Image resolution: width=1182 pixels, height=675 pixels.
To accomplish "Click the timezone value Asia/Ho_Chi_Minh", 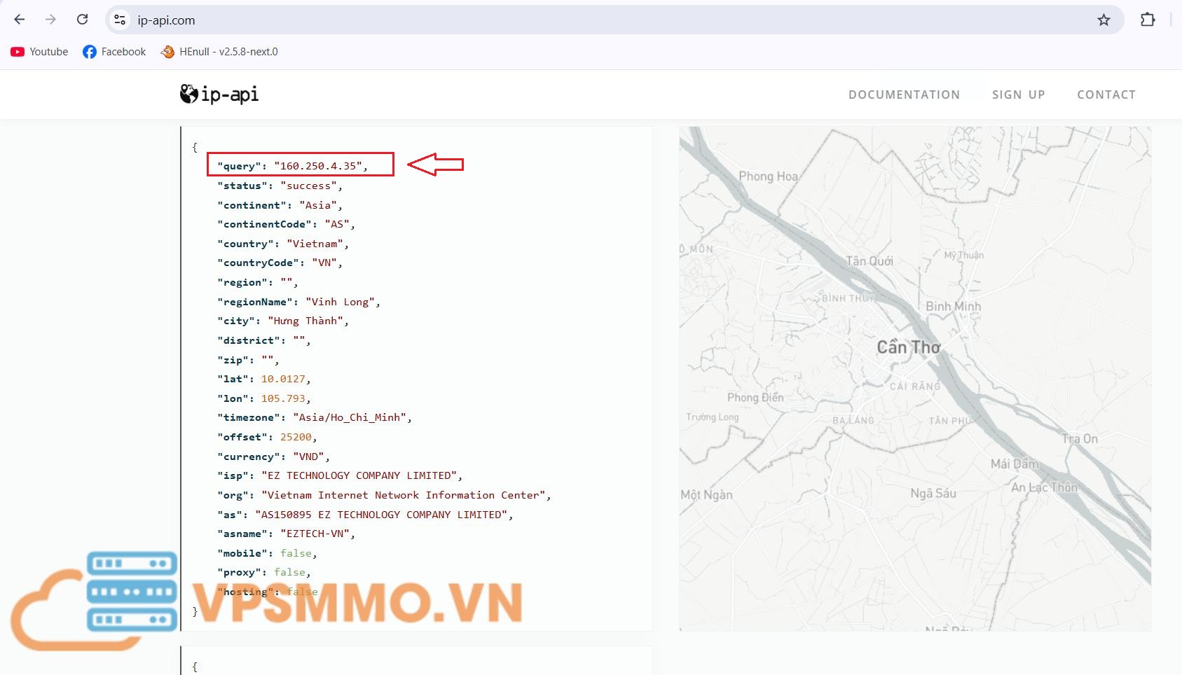I will (x=350, y=417).
